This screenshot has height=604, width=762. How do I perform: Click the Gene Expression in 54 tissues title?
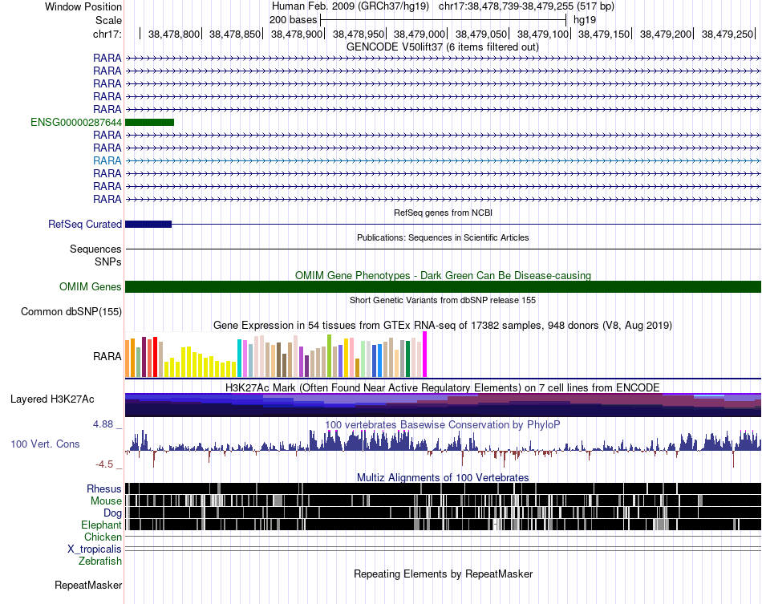point(443,326)
